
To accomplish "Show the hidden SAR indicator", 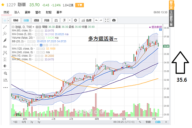I will (x=41, y=45).
